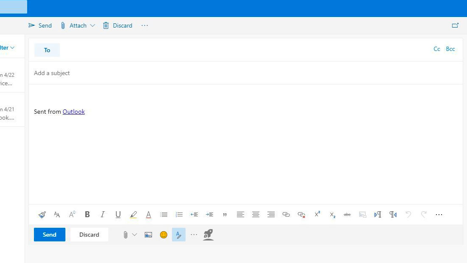
Task: Show the Bcc field
Action: (450, 49)
